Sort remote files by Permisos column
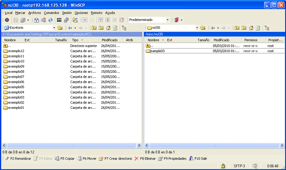The image size is (286, 170). [x=253, y=40]
